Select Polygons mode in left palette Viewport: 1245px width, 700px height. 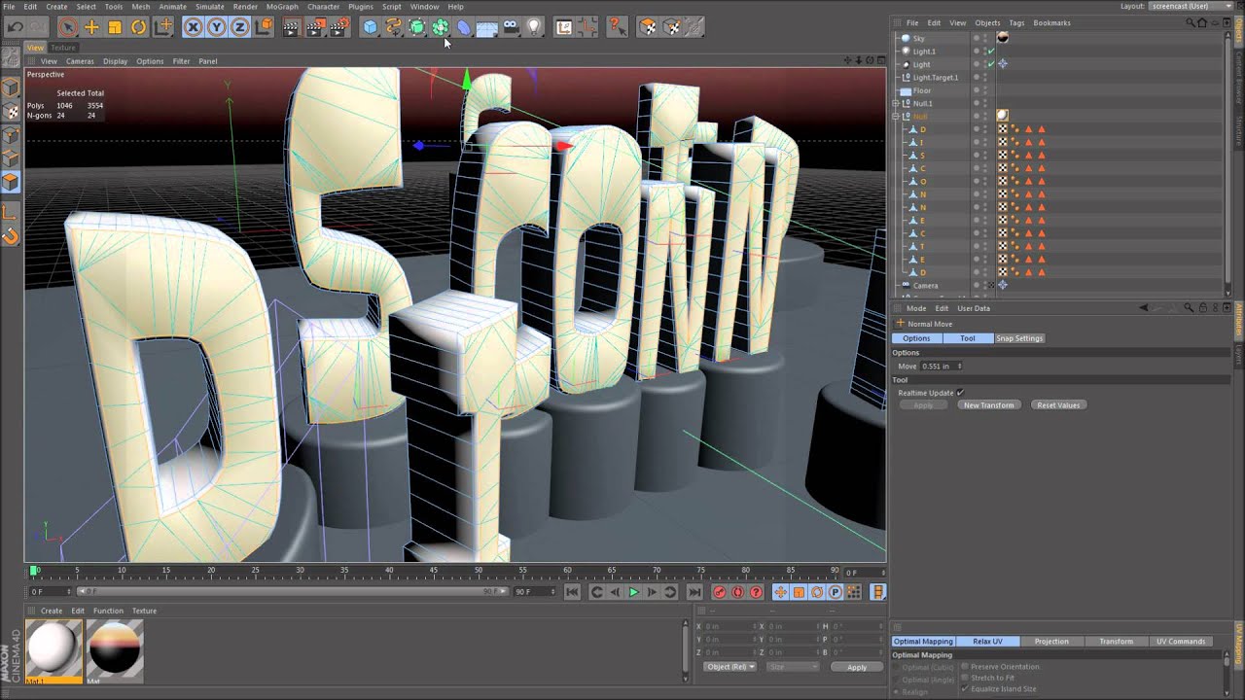click(x=11, y=182)
